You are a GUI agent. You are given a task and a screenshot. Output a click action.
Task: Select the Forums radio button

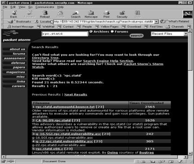coord(112,32)
